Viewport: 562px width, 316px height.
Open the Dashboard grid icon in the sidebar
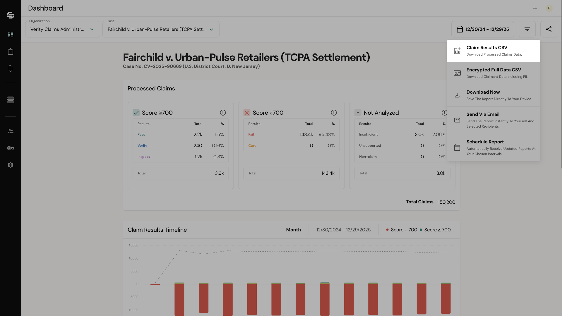coord(11,35)
